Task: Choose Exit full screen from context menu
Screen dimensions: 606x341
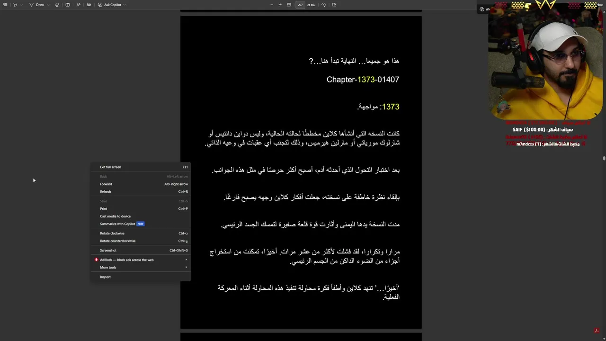Action: [141, 167]
